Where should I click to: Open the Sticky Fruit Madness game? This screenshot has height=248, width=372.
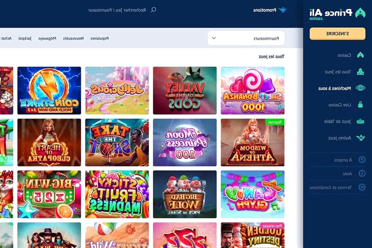pos(117,194)
